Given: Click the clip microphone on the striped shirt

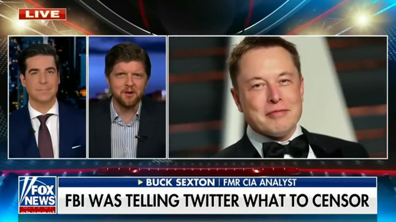Looking at the screenshot, I should pos(141,138).
